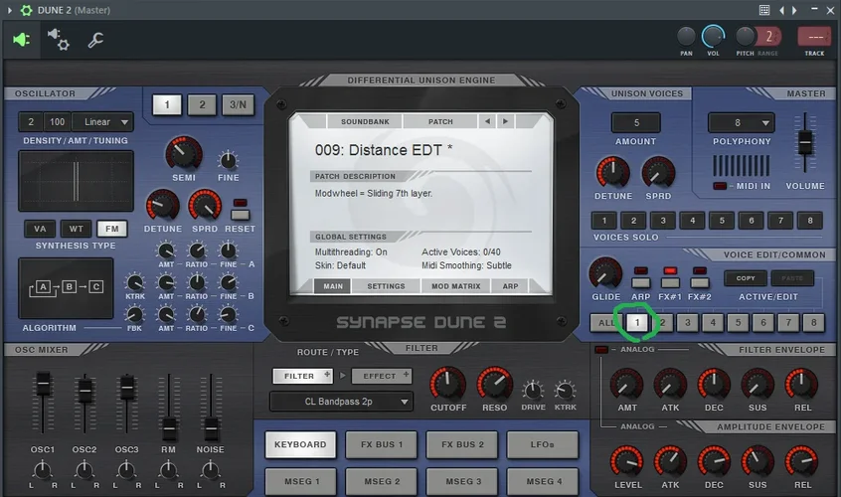Click the filter CUTOFF knob
Screen dimensions: 841x497
tap(448, 384)
